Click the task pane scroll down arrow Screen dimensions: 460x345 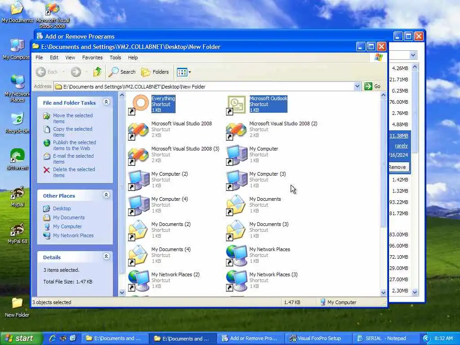coord(122,292)
